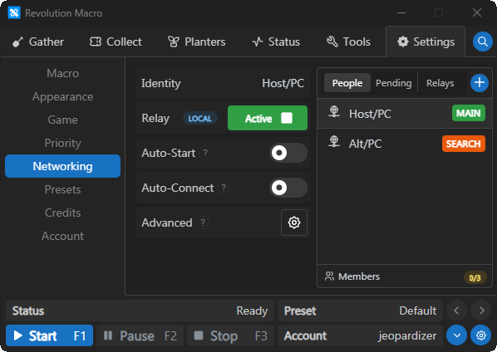Viewport: 497px width, 352px height.
Task: Select the People tab
Action: tap(347, 83)
